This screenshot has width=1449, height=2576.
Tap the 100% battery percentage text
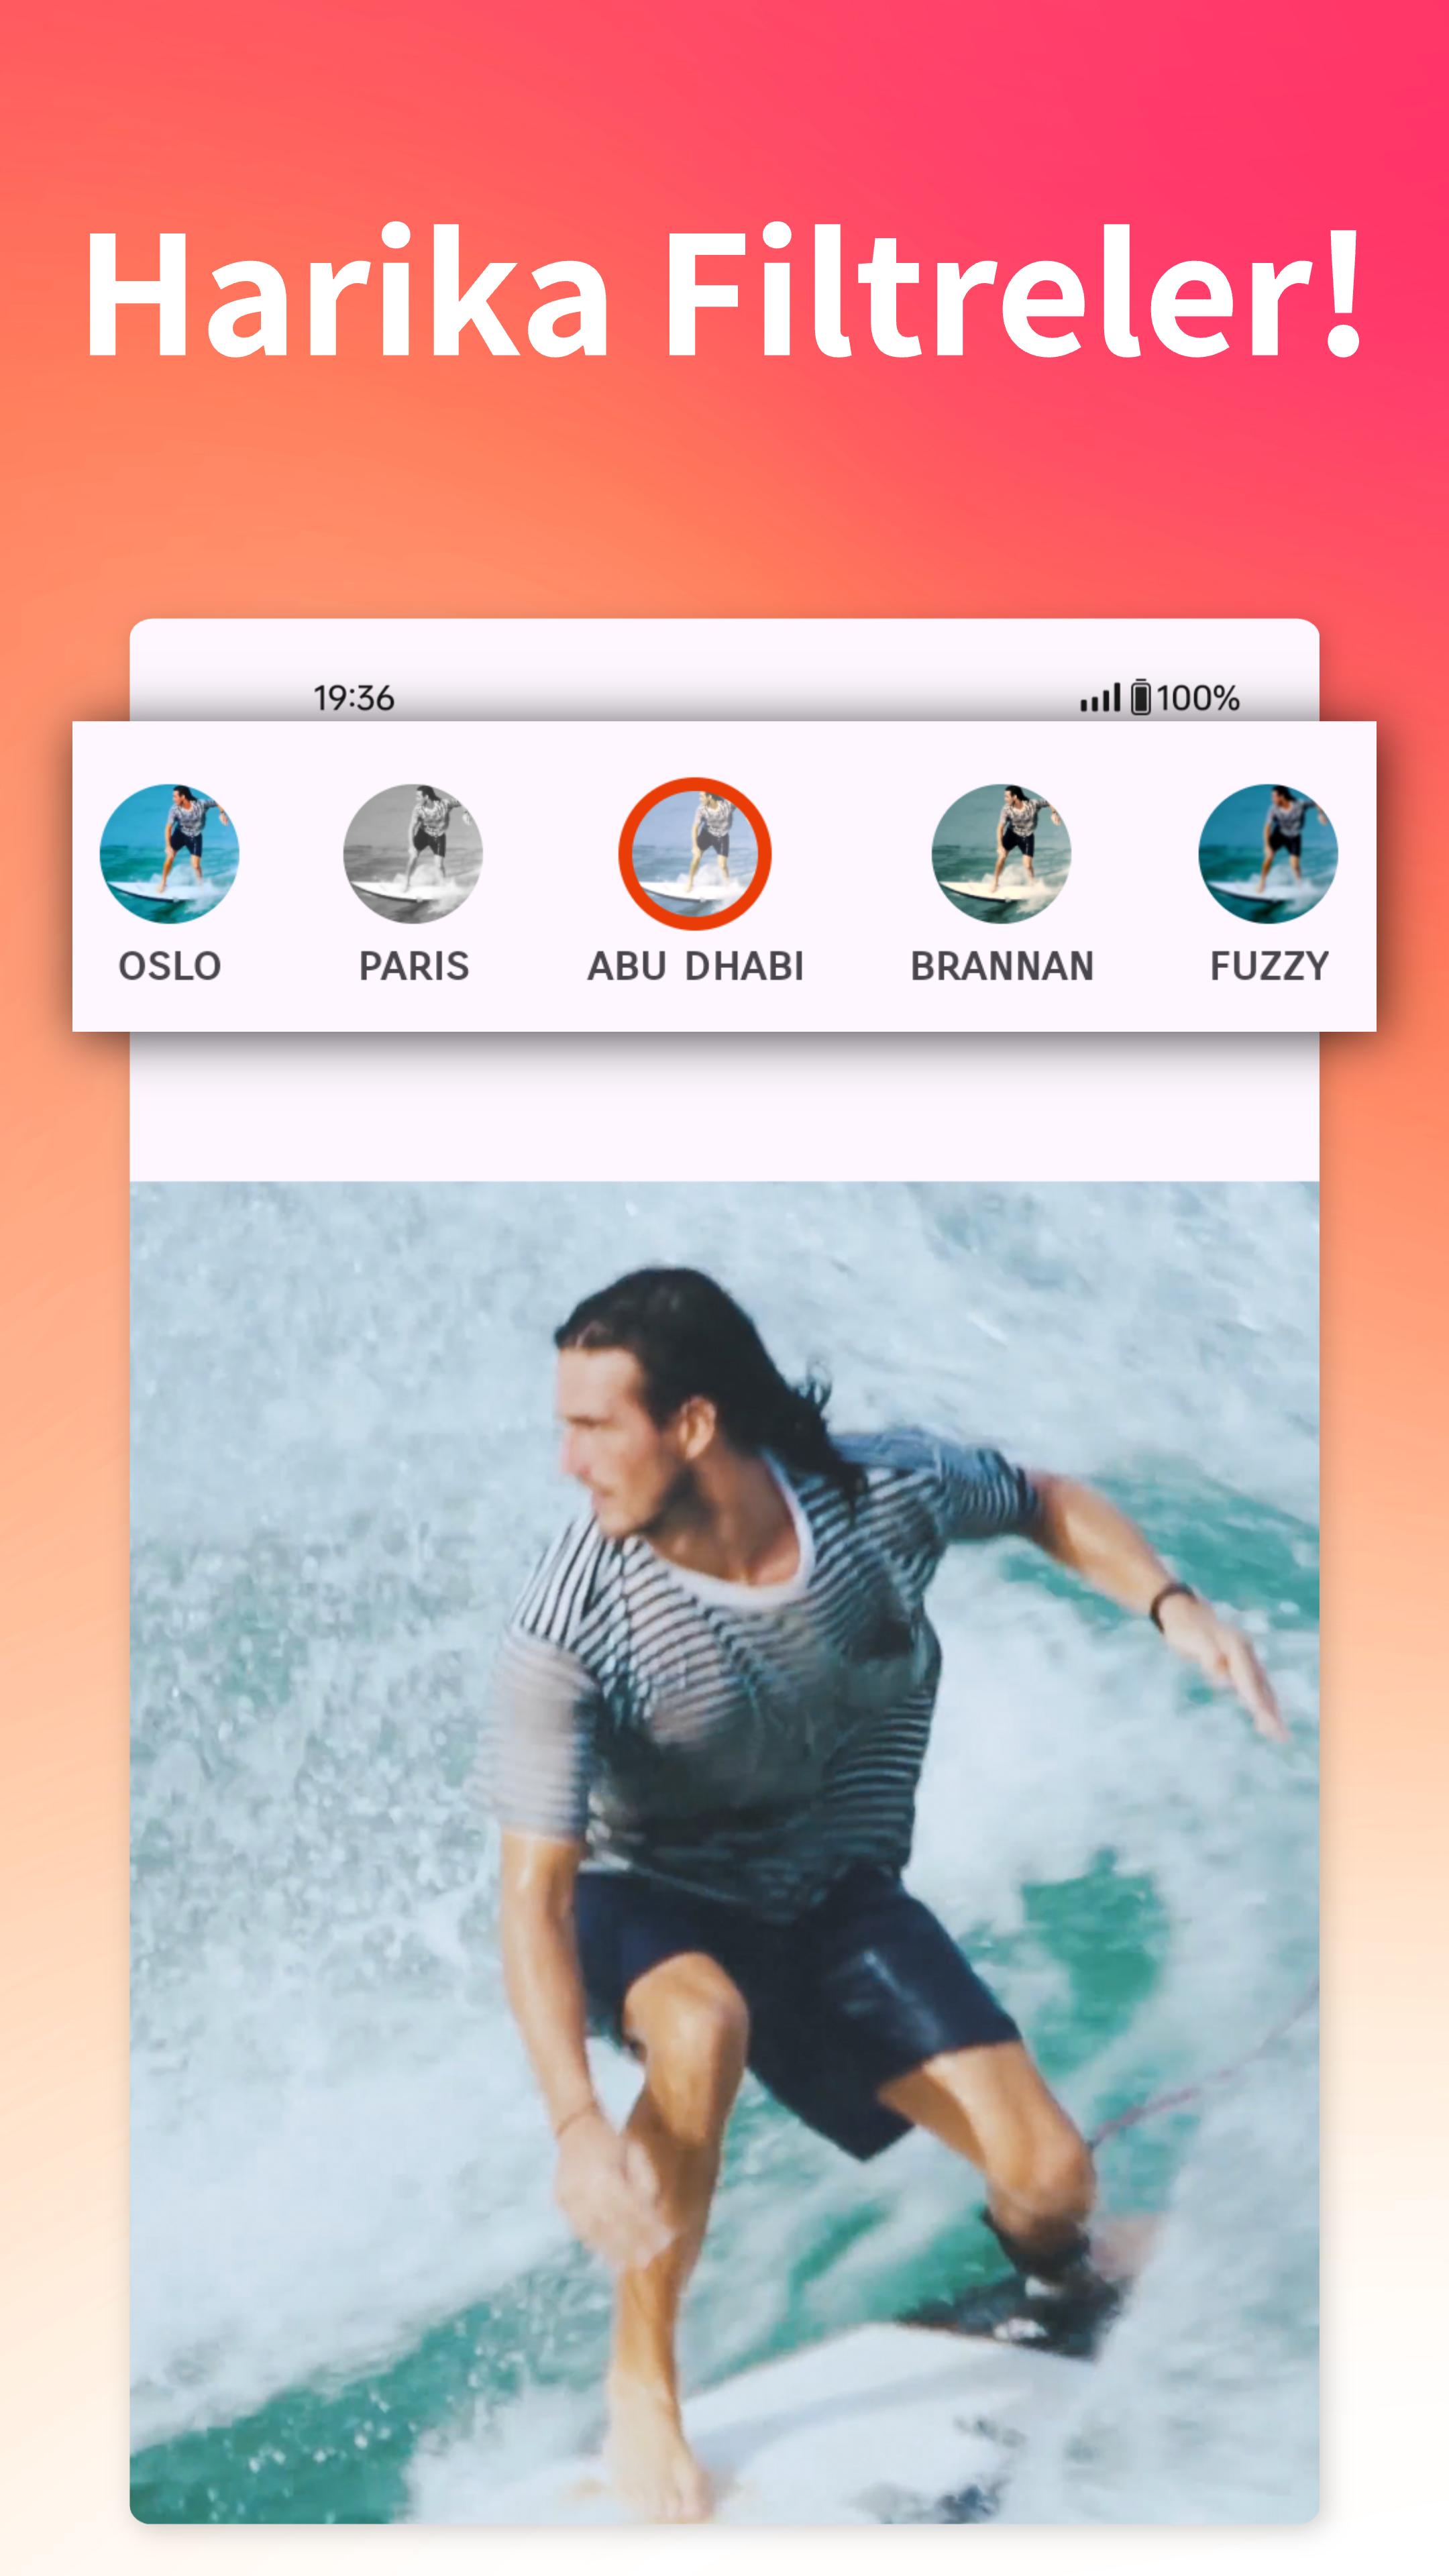coord(1198,698)
